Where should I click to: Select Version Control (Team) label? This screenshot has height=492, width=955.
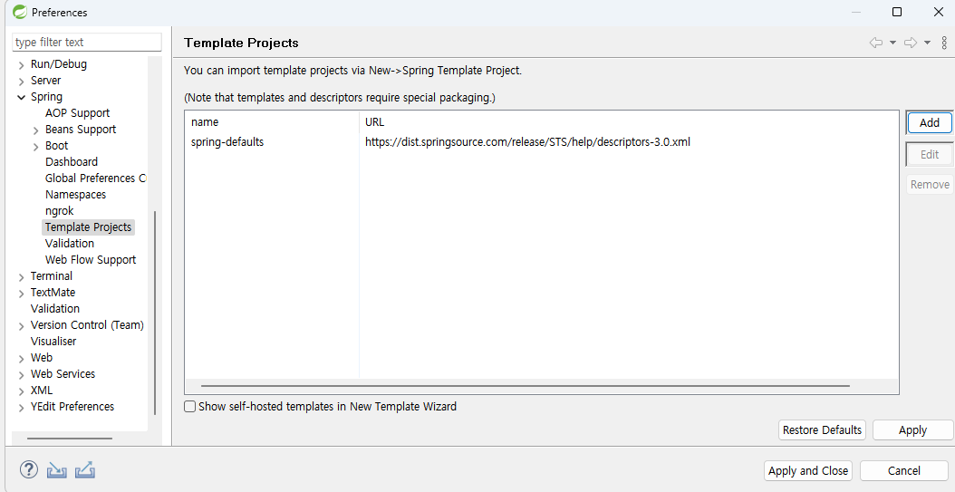[x=87, y=324]
